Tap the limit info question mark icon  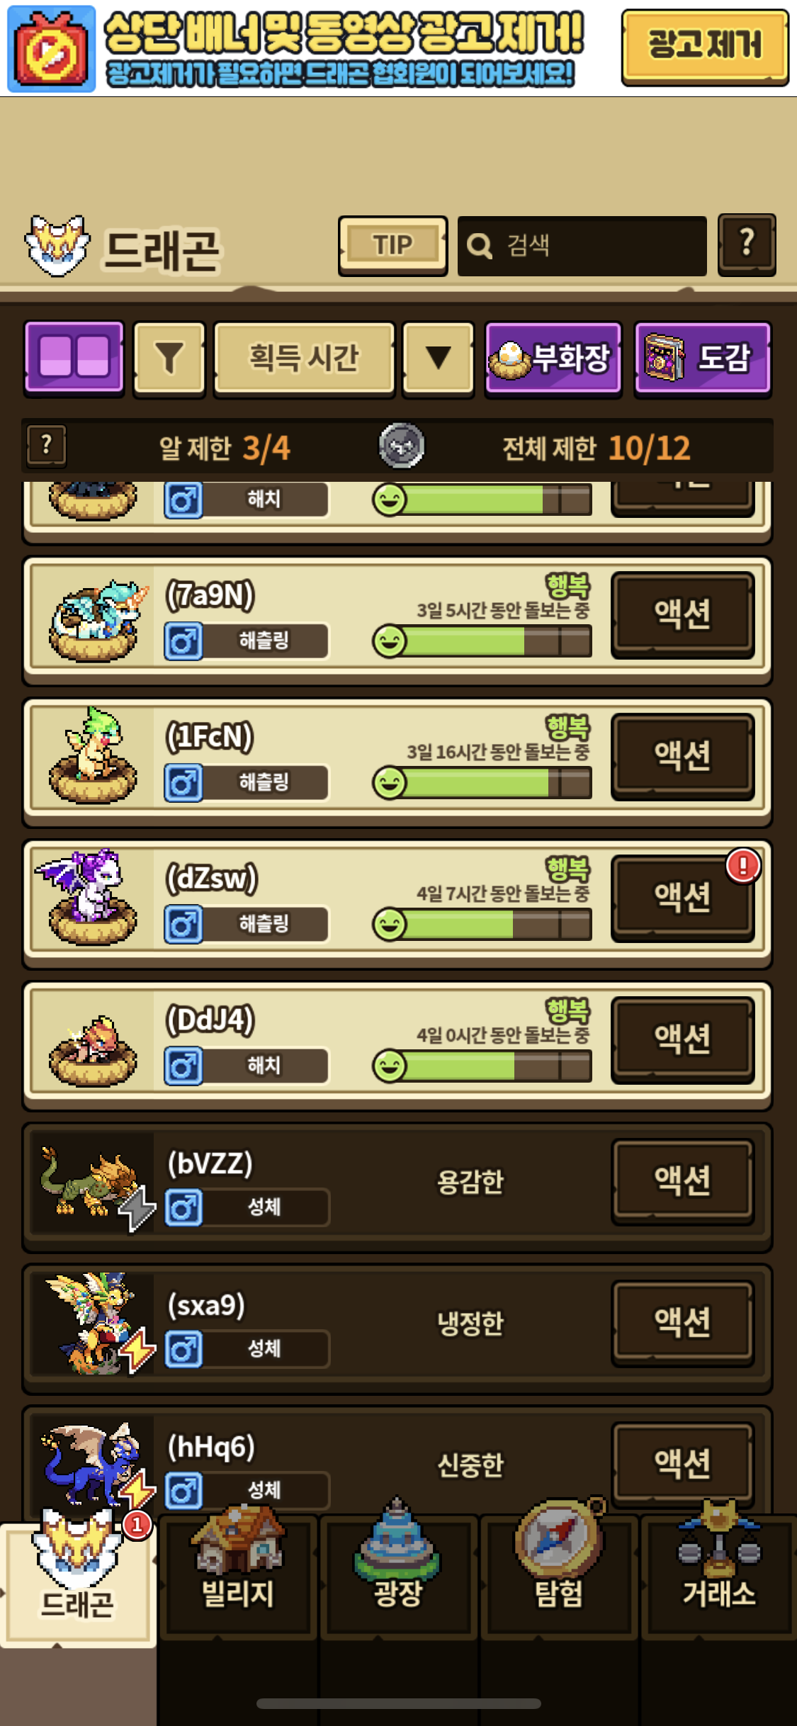(x=46, y=446)
